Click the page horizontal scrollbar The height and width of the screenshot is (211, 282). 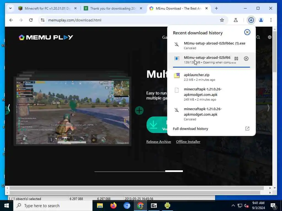pos(137,188)
